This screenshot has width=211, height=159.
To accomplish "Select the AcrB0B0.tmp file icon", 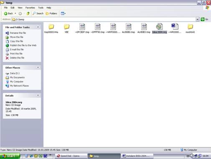I will (x=128, y=26).
